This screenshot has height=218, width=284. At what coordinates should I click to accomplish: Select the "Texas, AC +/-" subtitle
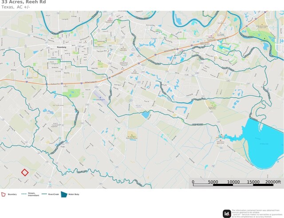pyautogui.click(x=16, y=7)
